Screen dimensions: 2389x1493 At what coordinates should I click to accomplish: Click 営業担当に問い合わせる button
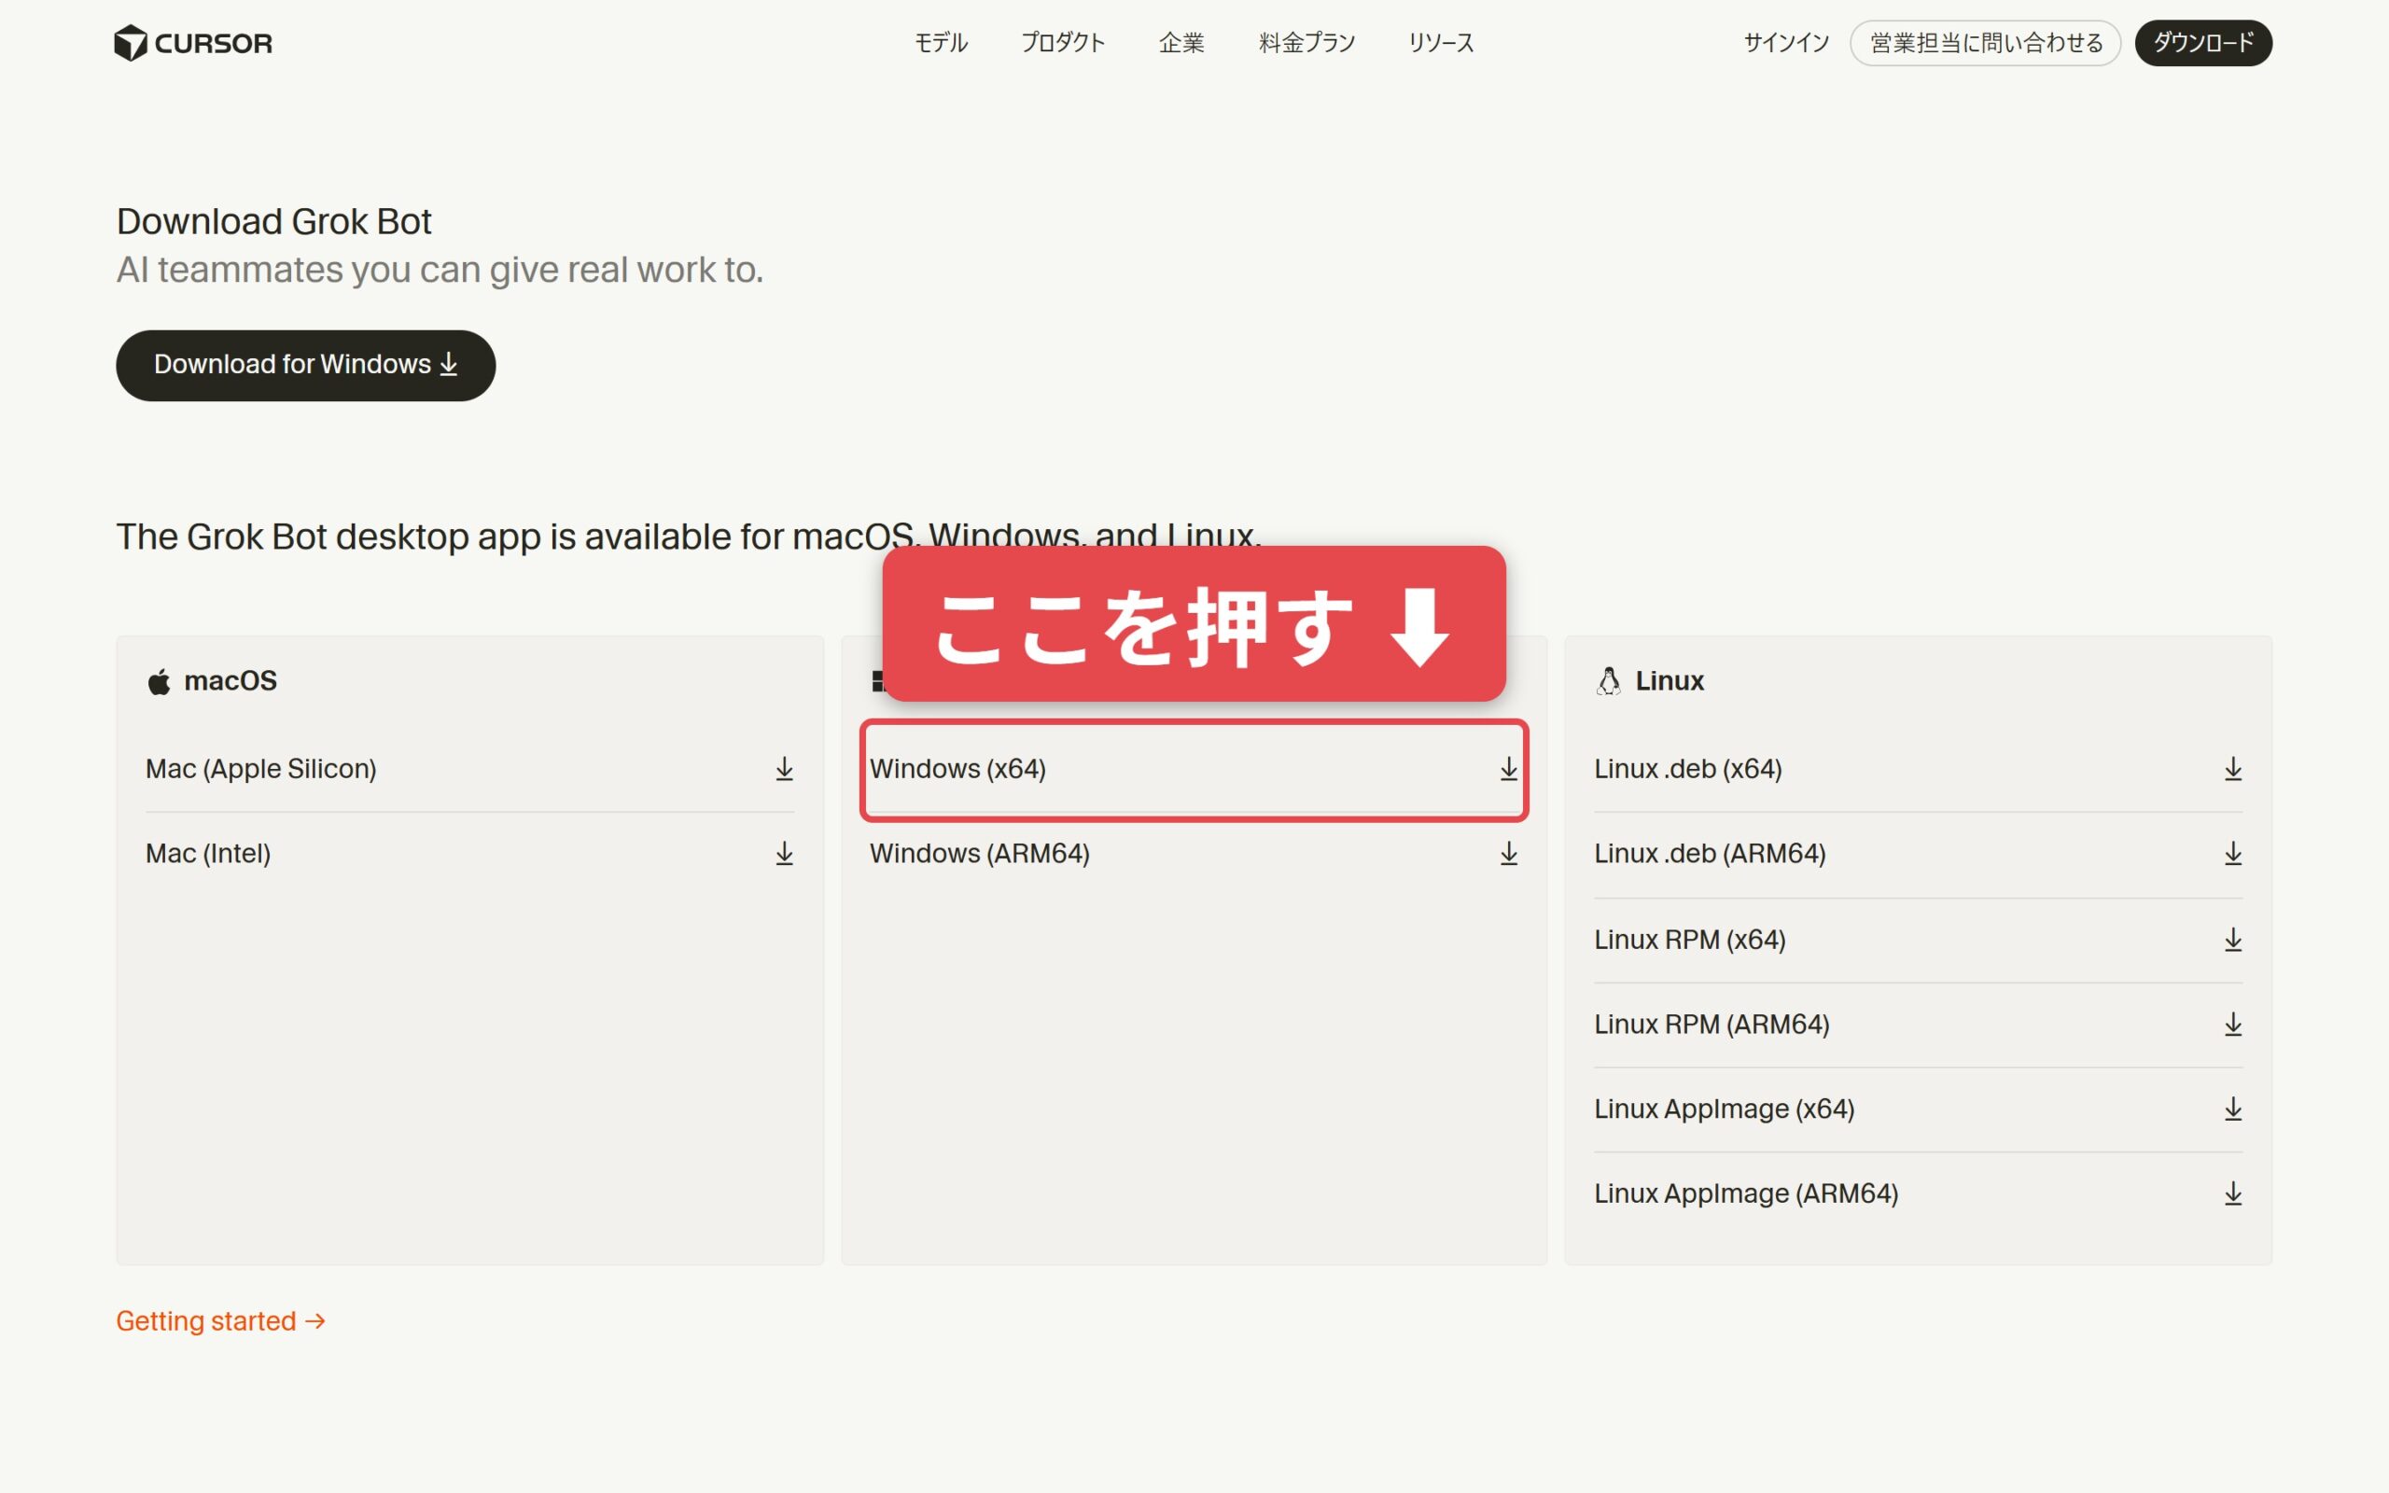coord(1985,43)
